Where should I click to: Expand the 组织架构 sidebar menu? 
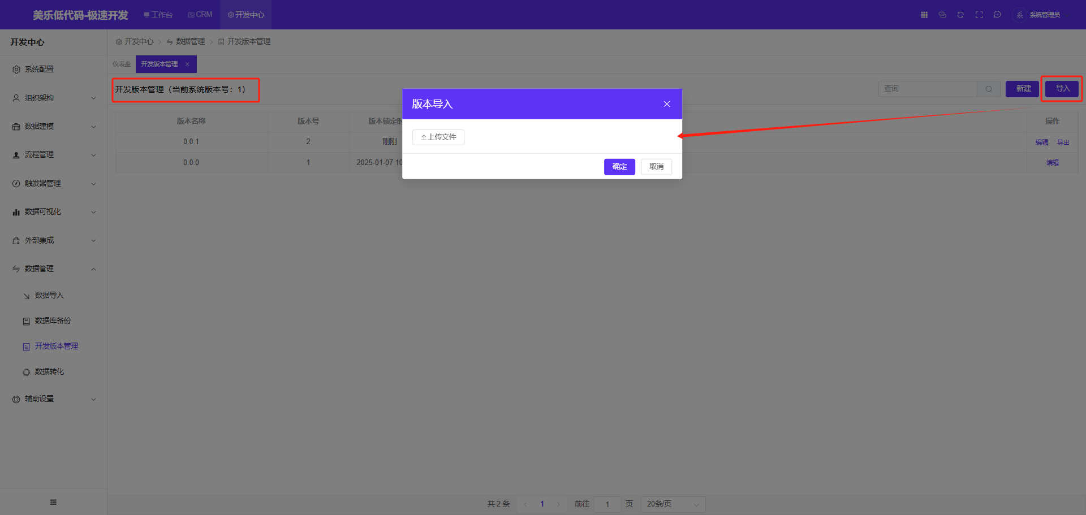click(54, 98)
